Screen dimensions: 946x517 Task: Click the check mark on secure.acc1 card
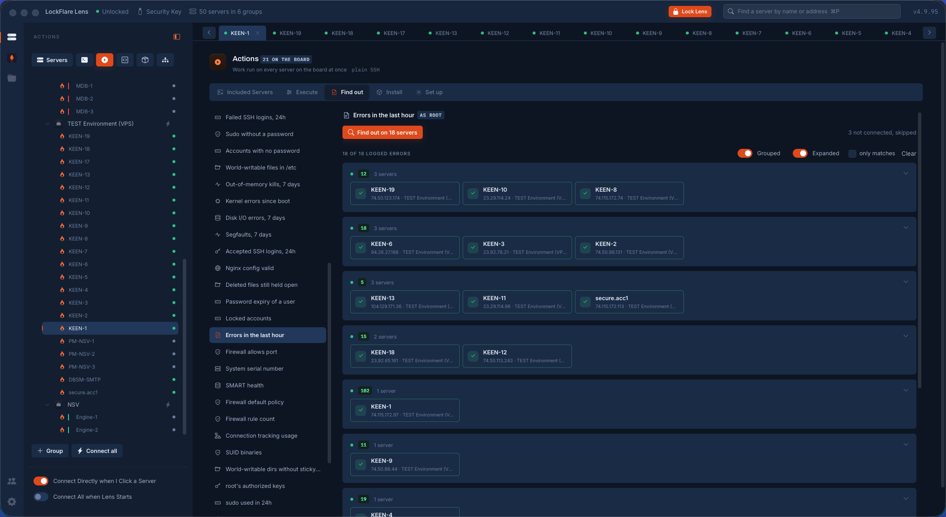click(585, 302)
